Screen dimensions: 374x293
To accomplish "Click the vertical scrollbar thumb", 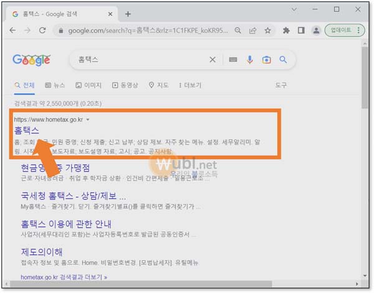I will (x=365, y=78).
